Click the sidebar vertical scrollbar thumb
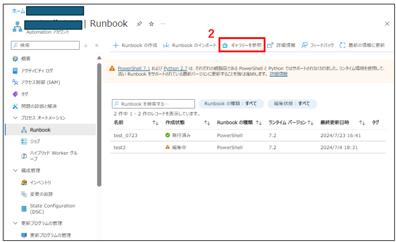Image resolution: width=396 pixels, height=242 pixels. point(99,125)
